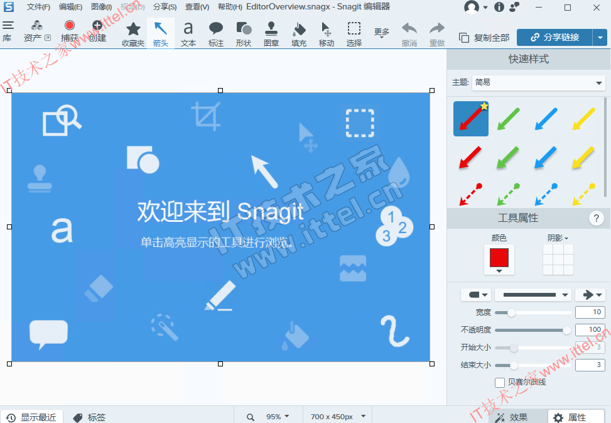Open the arrow start cap dropdown

[x=476, y=295]
